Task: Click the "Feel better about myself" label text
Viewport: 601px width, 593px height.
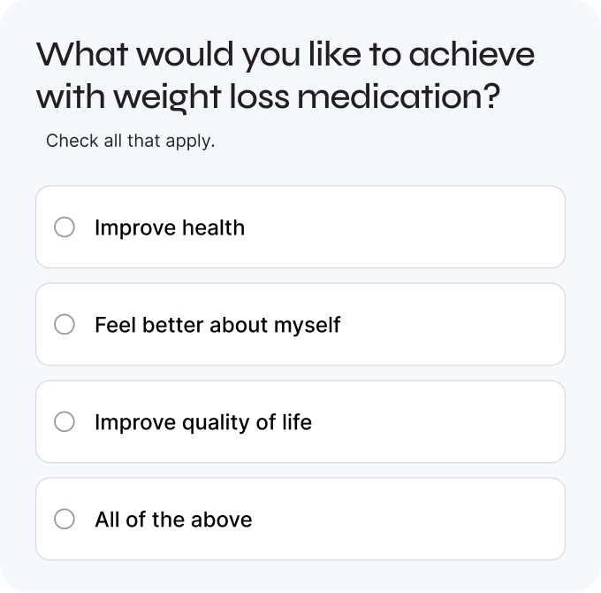Action: click(217, 325)
